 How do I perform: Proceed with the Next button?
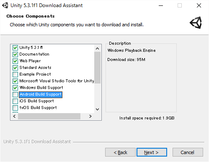[152, 152]
